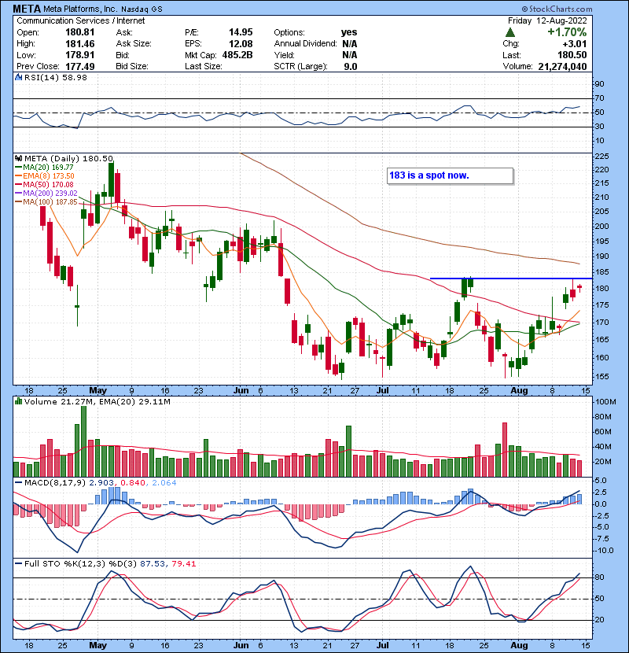Click the Mkt Cap value 485.2B

[x=237, y=55]
